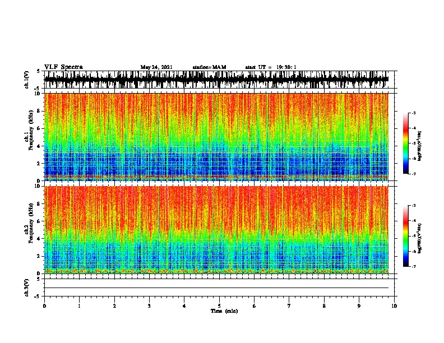Click the time axis tick label "10" at bottom right

[x=394, y=306]
